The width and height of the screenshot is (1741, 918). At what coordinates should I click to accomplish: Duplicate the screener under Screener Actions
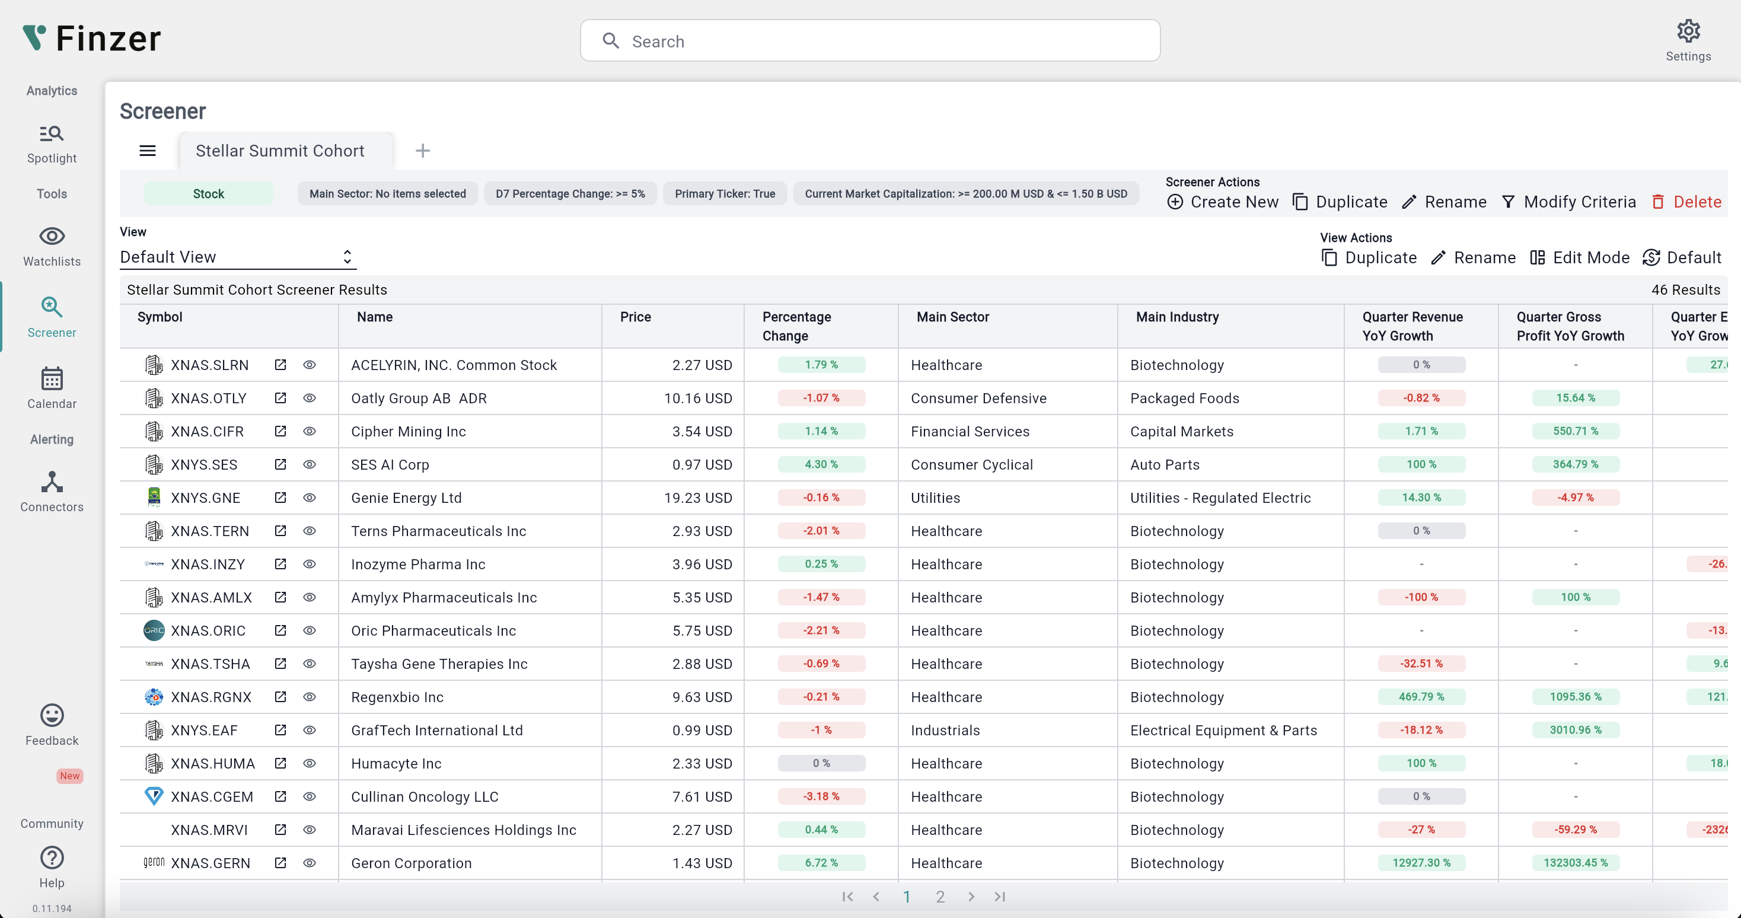(1340, 202)
